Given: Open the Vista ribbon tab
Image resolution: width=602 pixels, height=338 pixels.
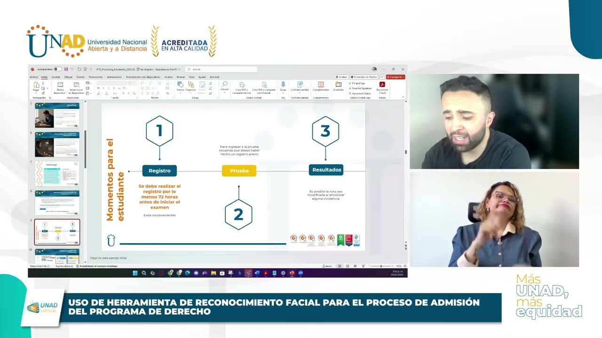Looking at the screenshot, I should point(191,77).
